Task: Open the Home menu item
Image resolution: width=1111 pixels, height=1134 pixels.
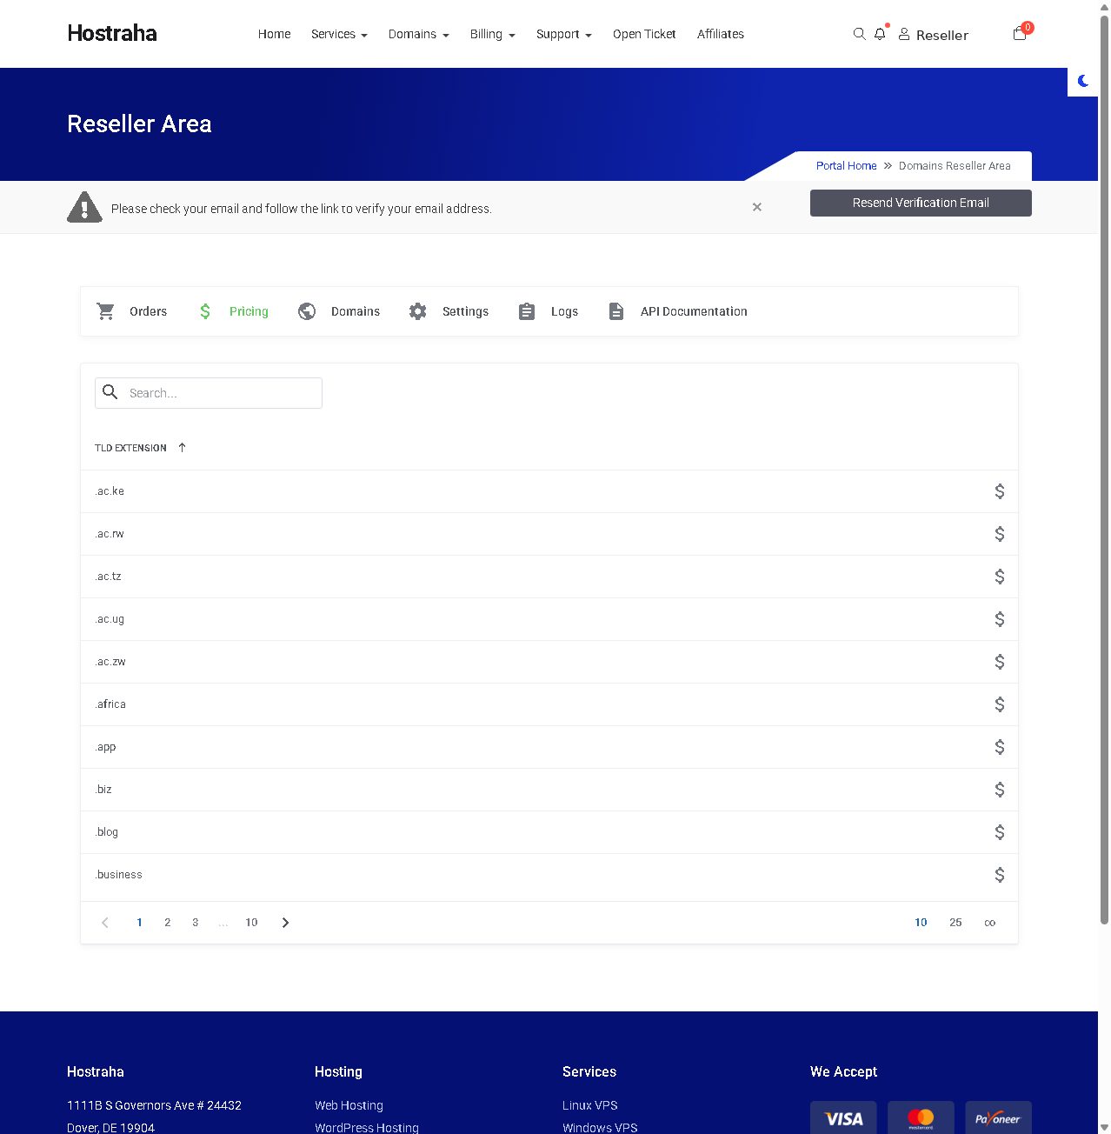Action: [x=274, y=34]
